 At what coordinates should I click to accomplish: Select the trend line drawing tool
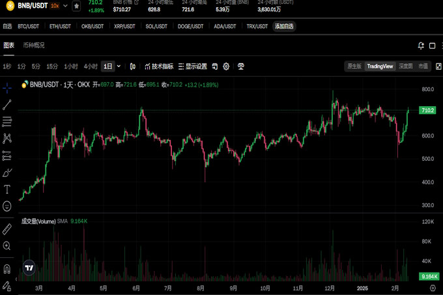tap(7, 105)
